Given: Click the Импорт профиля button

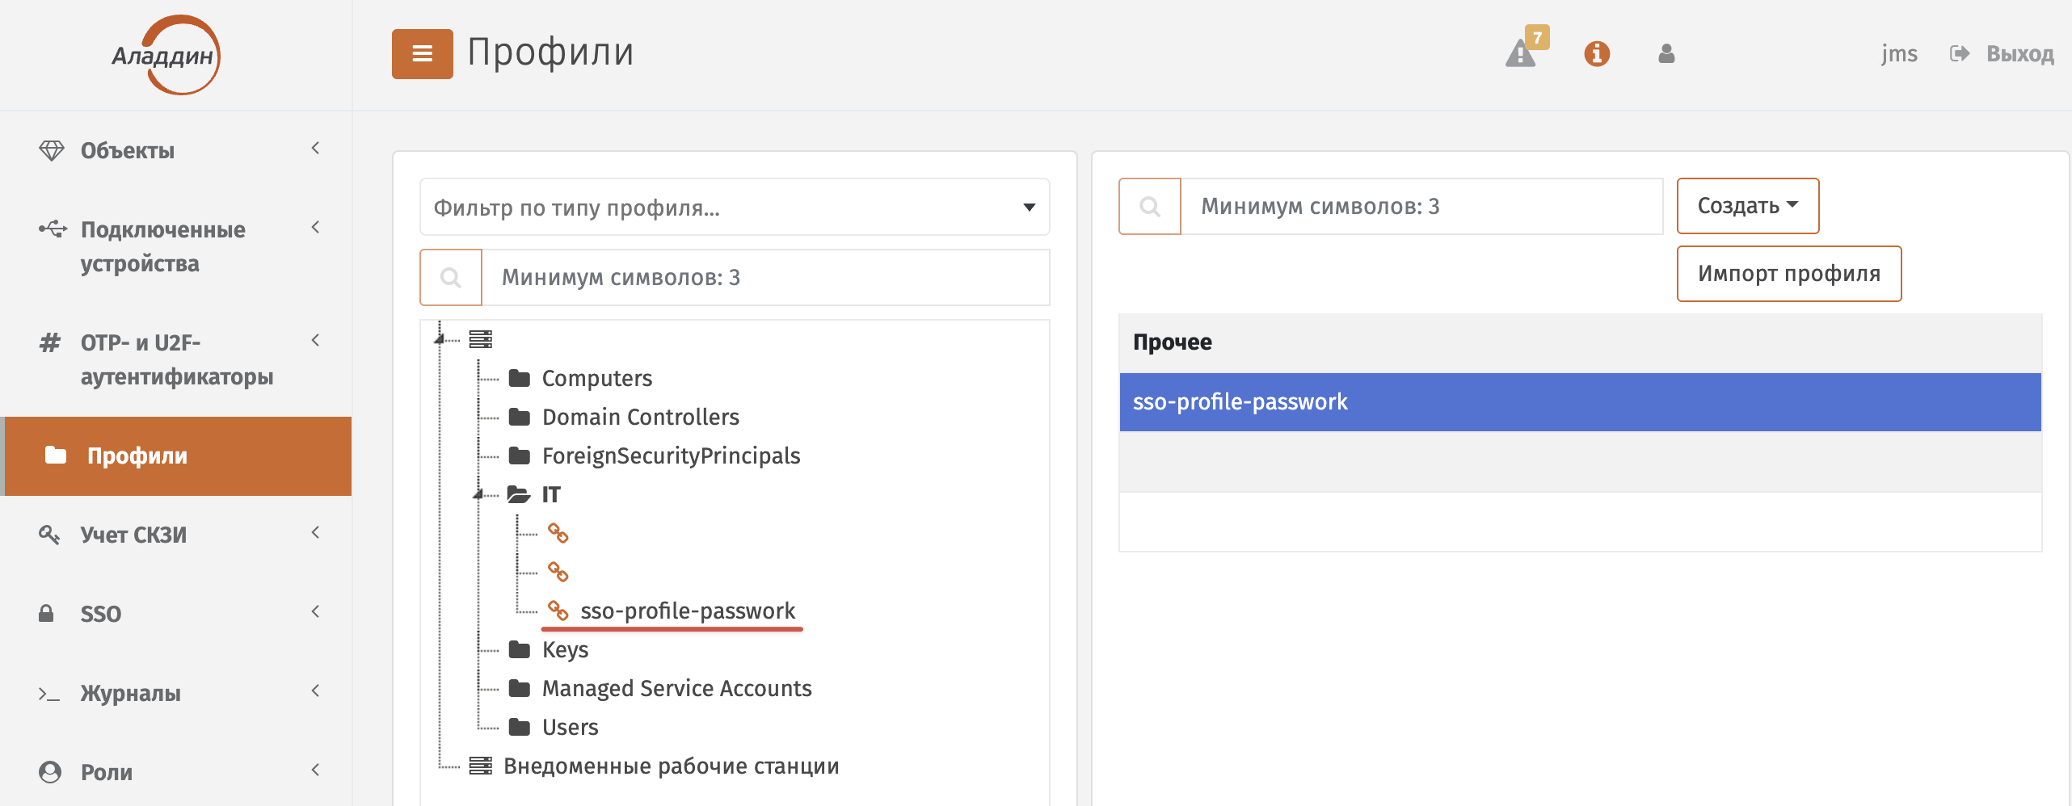Looking at the screenshot, I should click(x=1788, y=274).
